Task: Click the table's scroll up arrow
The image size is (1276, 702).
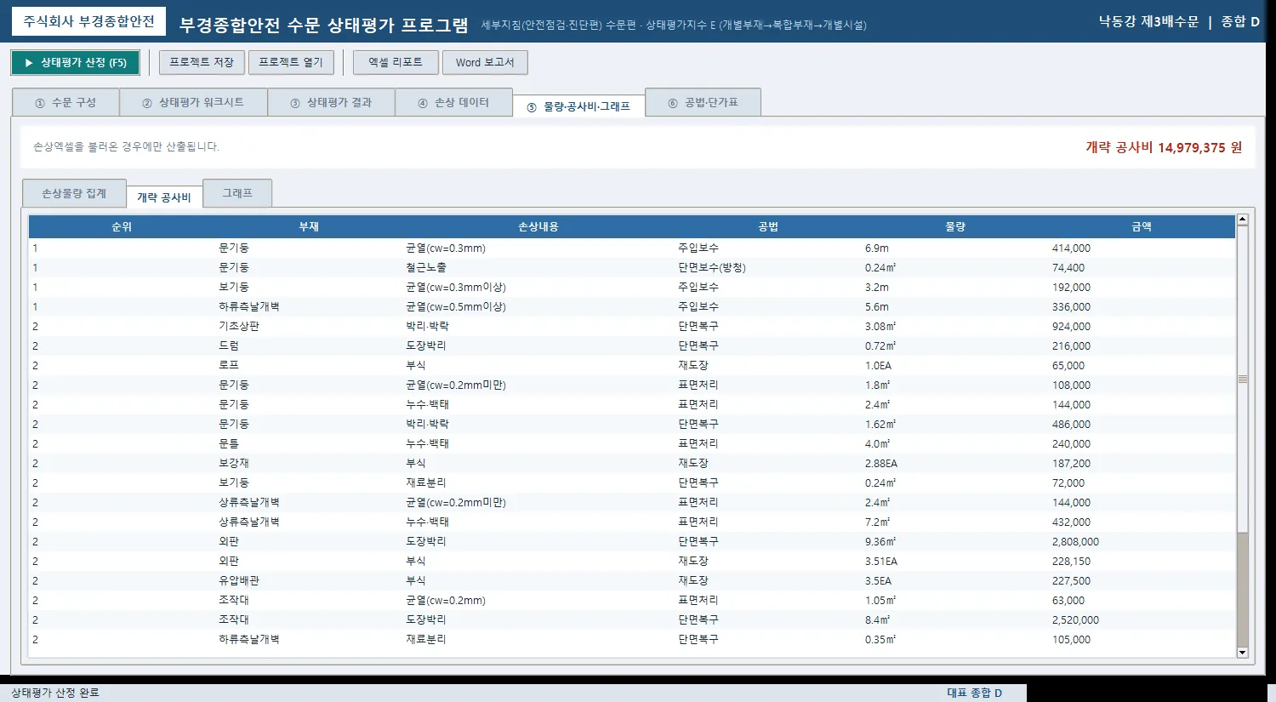Action: (1242, 220)
